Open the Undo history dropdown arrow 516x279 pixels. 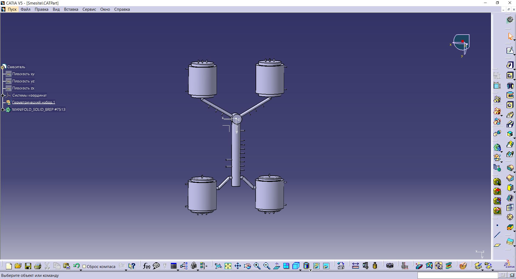(80, 270)
